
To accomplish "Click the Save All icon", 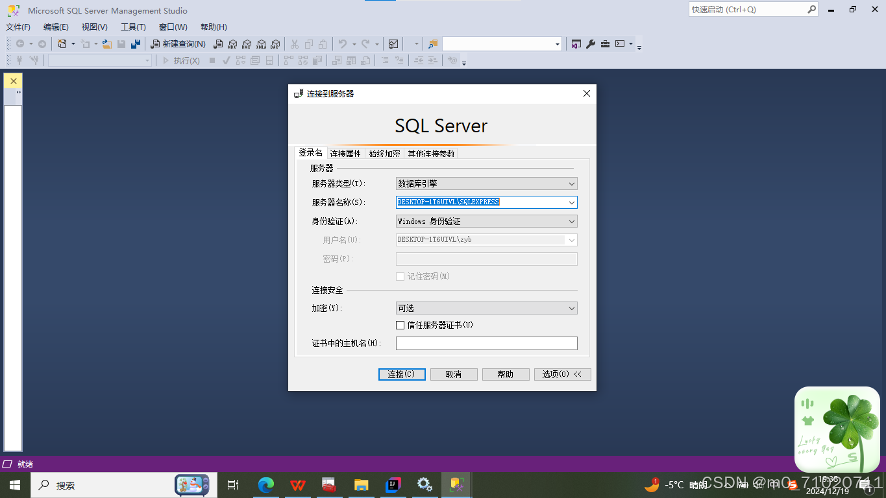I will coord(135,44).
